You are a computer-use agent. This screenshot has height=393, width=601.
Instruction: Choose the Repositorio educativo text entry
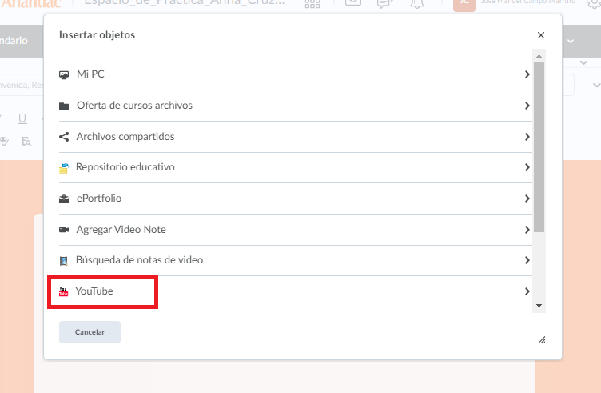[125, 167]
